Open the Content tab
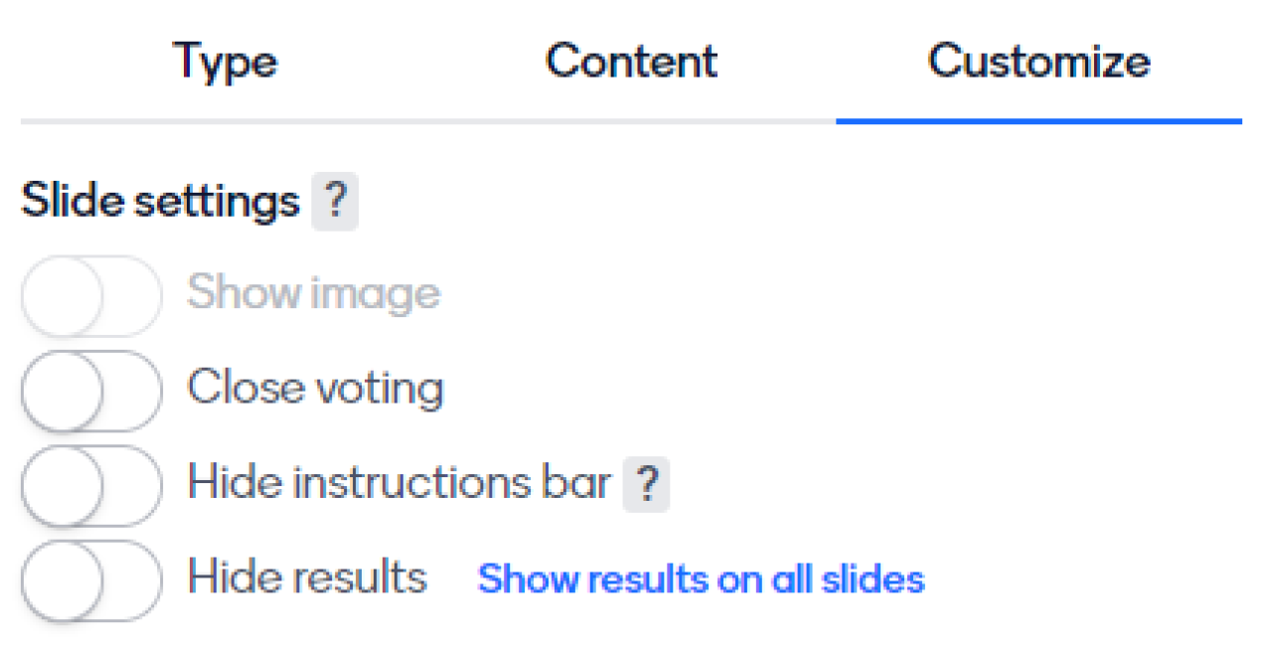 click(631, 62)
